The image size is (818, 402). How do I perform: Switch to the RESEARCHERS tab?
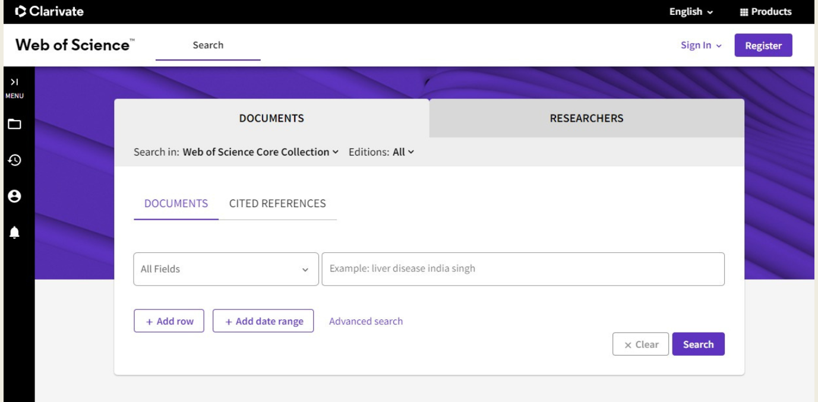coord(587,118)
